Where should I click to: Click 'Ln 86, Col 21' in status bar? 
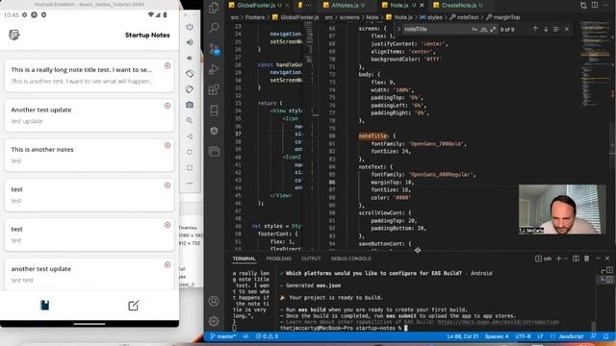click(x=462, y=336)
